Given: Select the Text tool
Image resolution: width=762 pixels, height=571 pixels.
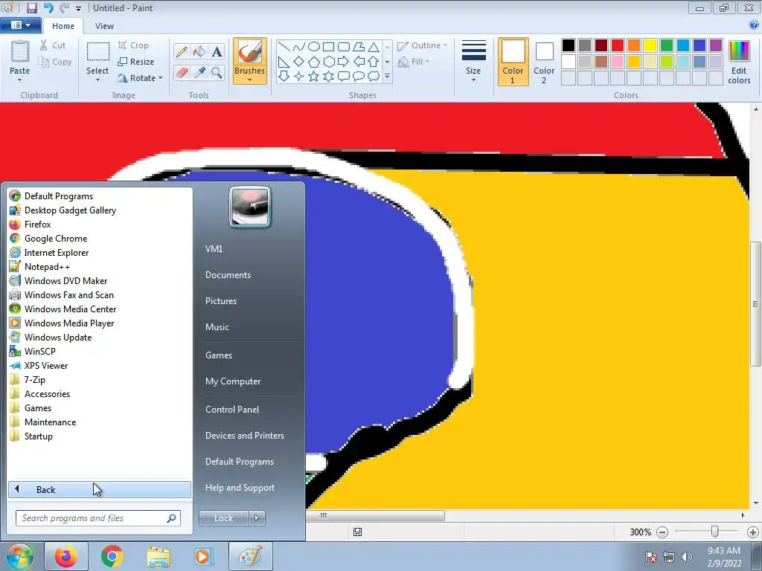Looking at the screenshot, I should click(217, 51).
